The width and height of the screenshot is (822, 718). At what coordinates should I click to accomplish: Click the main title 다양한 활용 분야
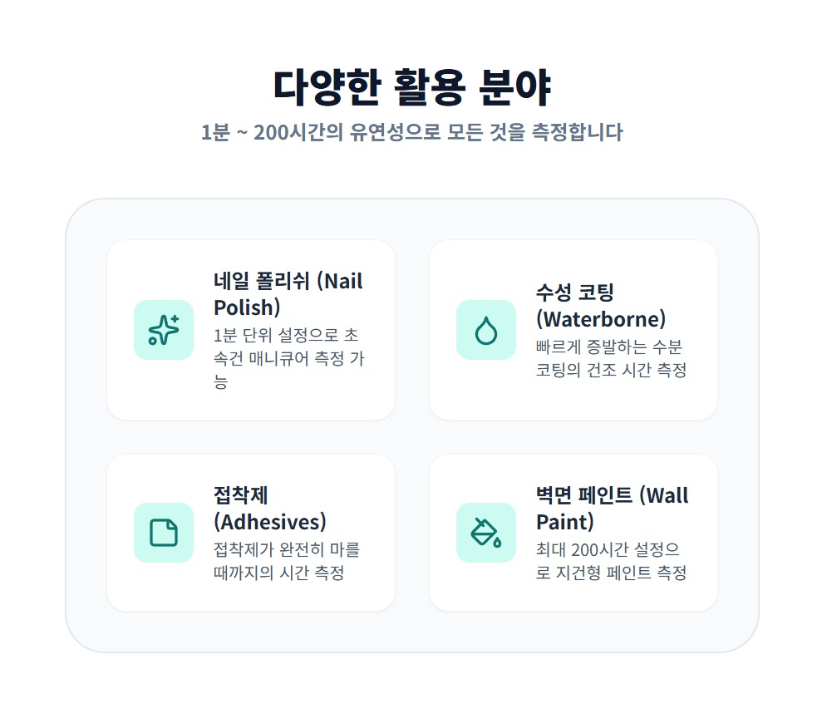click(x=411, y=86)
